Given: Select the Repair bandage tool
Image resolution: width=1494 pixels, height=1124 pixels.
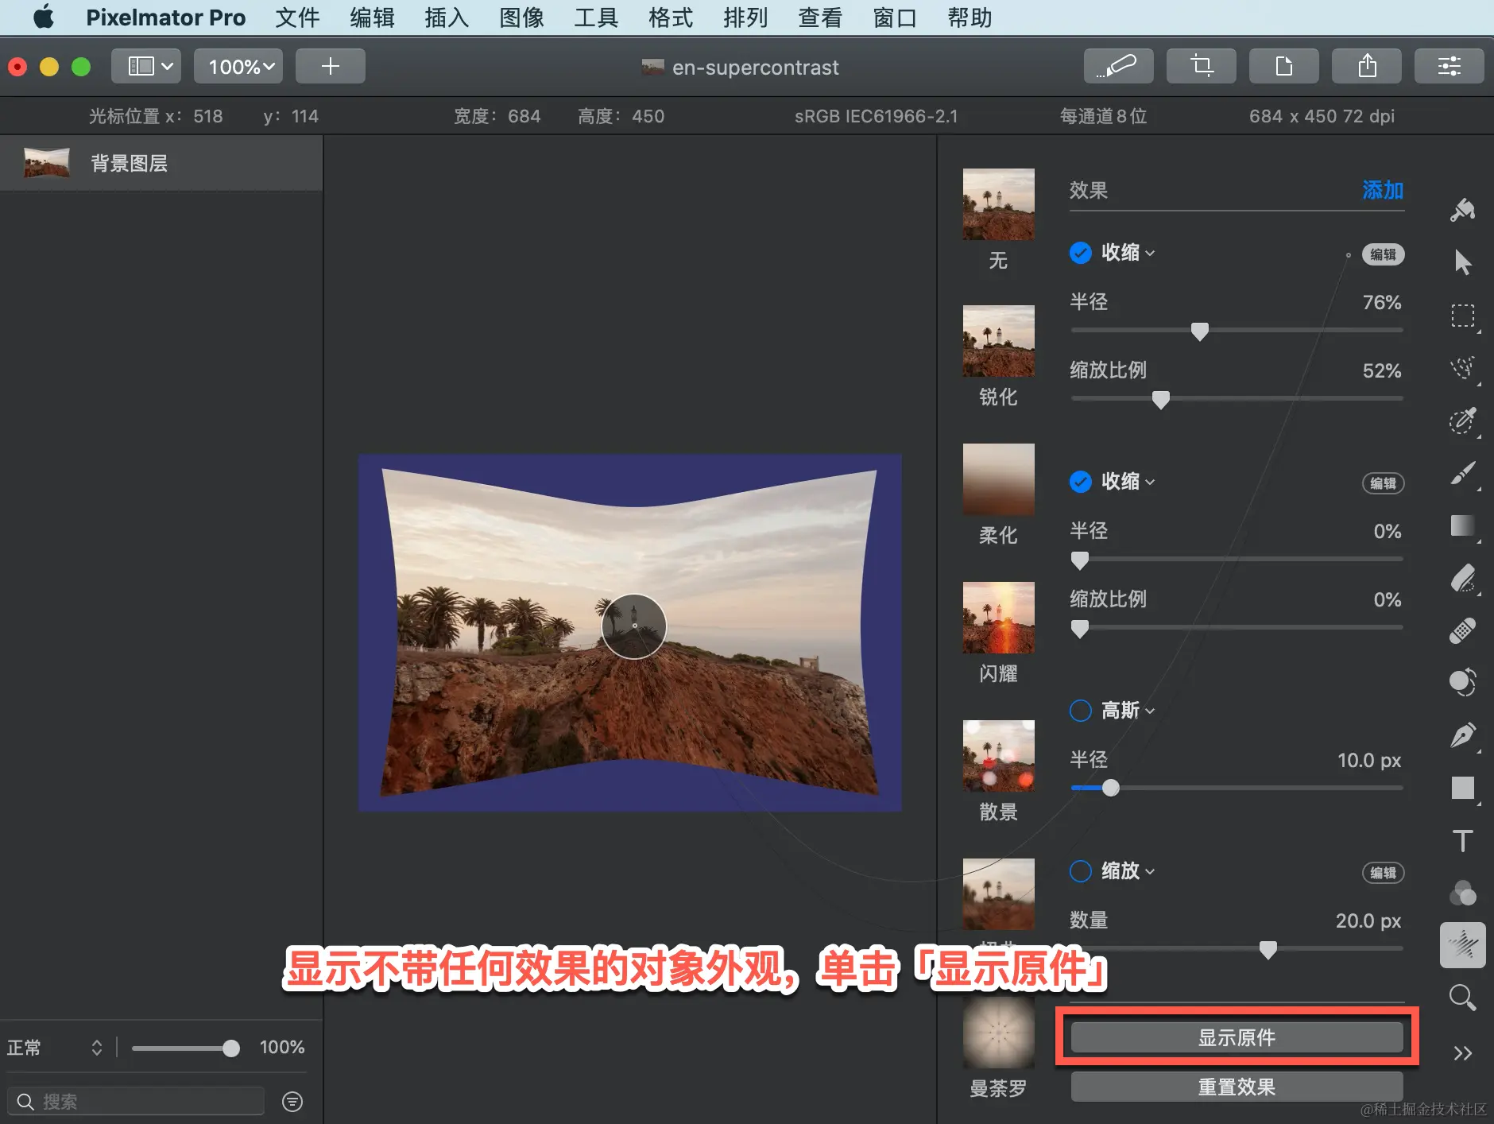Looking at the screenshot, I should 1462,630.
